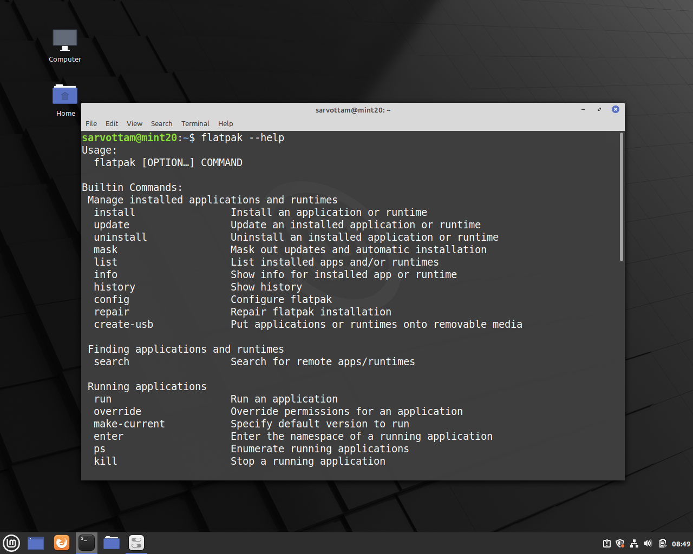Open the network tray icon

pos(634,543)
